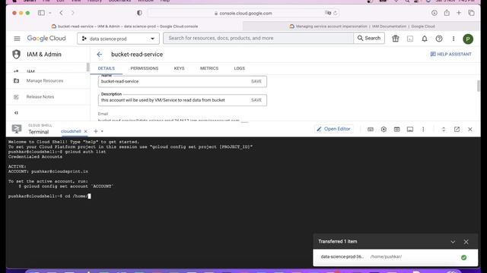487x273 pixels.
Task: Switch to the Keys tab
Action: click(x=180, y=68)
